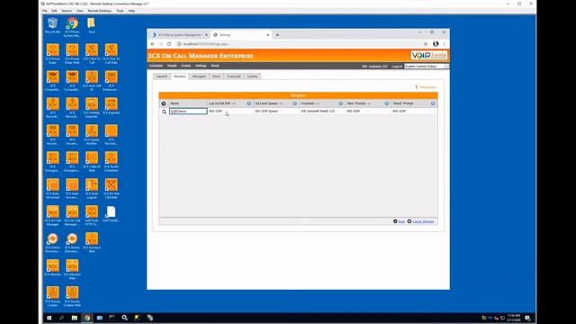Open the Help menu in Remote Desktop Connection Manager
576x324 pixels.
click(x=131, y=11)
